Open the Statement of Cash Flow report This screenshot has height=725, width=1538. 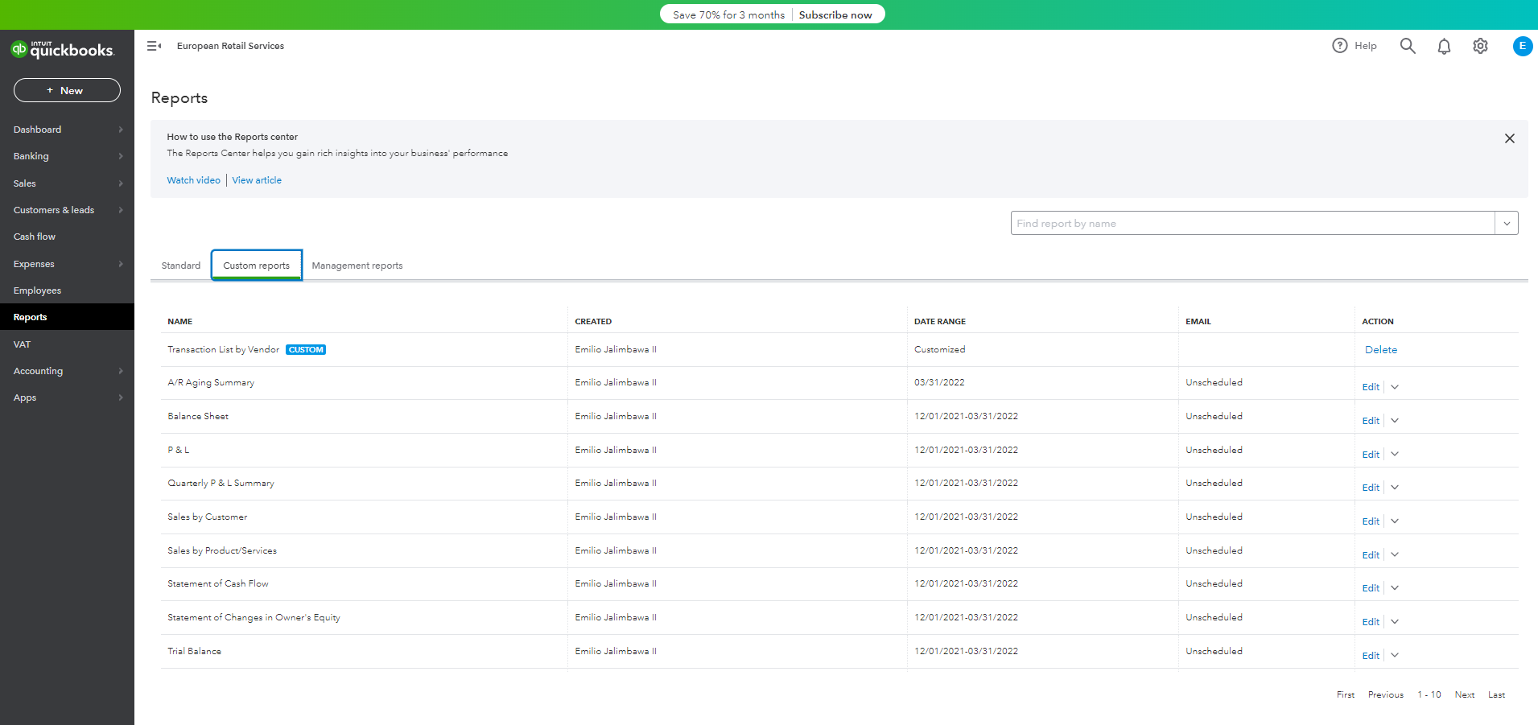click(x=218, y=583)
